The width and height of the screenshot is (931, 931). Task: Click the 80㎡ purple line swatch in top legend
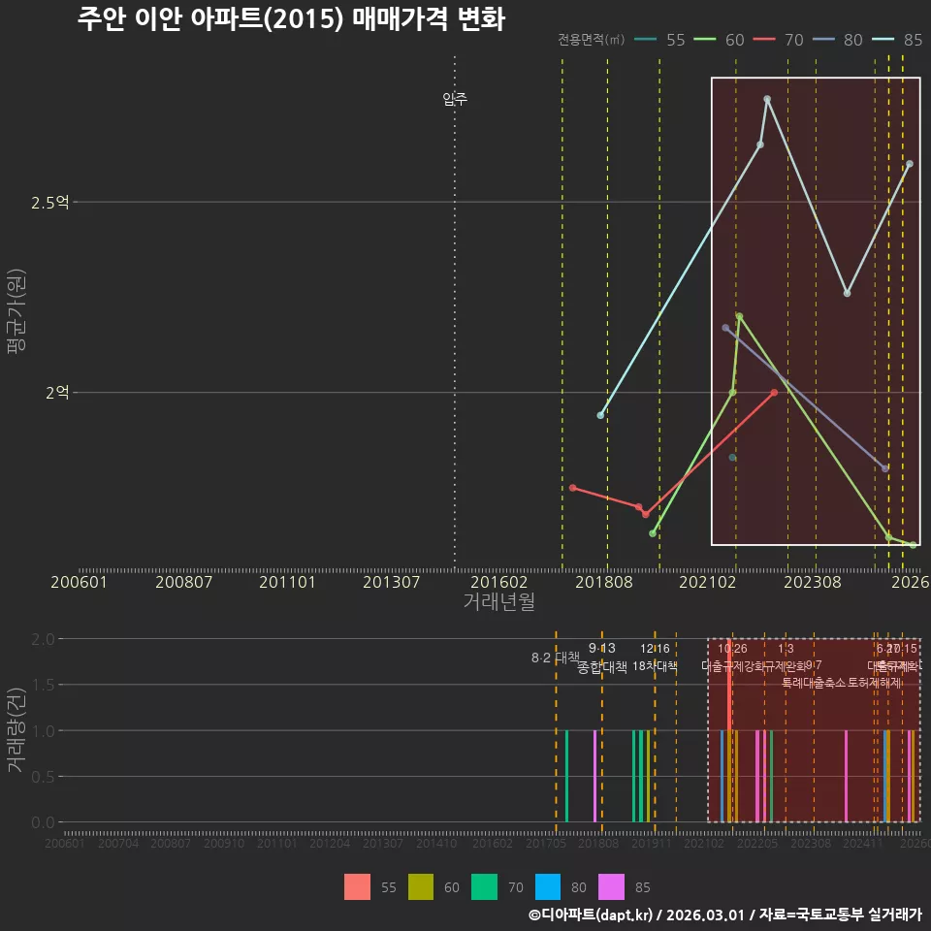click(823, 40)
